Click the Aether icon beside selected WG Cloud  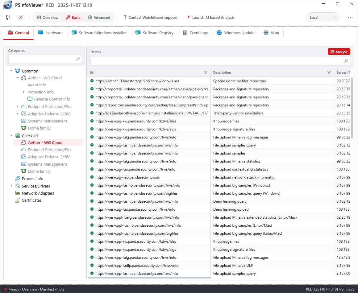pyautogui.click(x=24, y=142)
